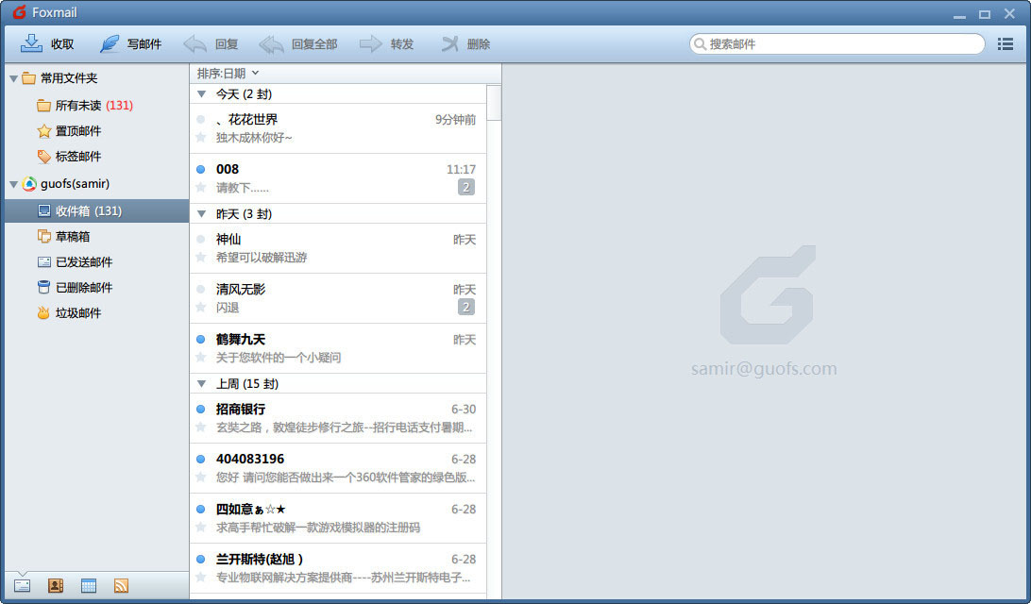The width and height of the screenshot is (1031, 604).
Task: Toggle read dot on 花花世界 email
Action: pos(200,119)
